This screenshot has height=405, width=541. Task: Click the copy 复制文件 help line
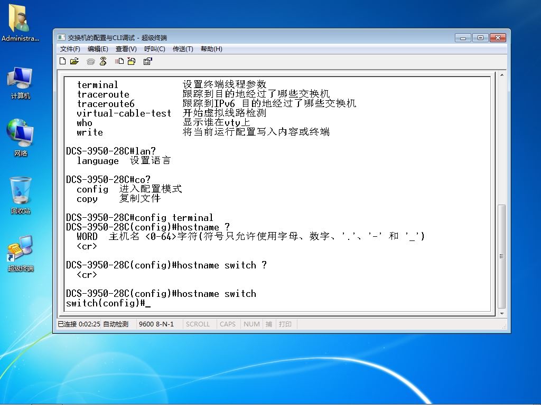tap(119, 199)
